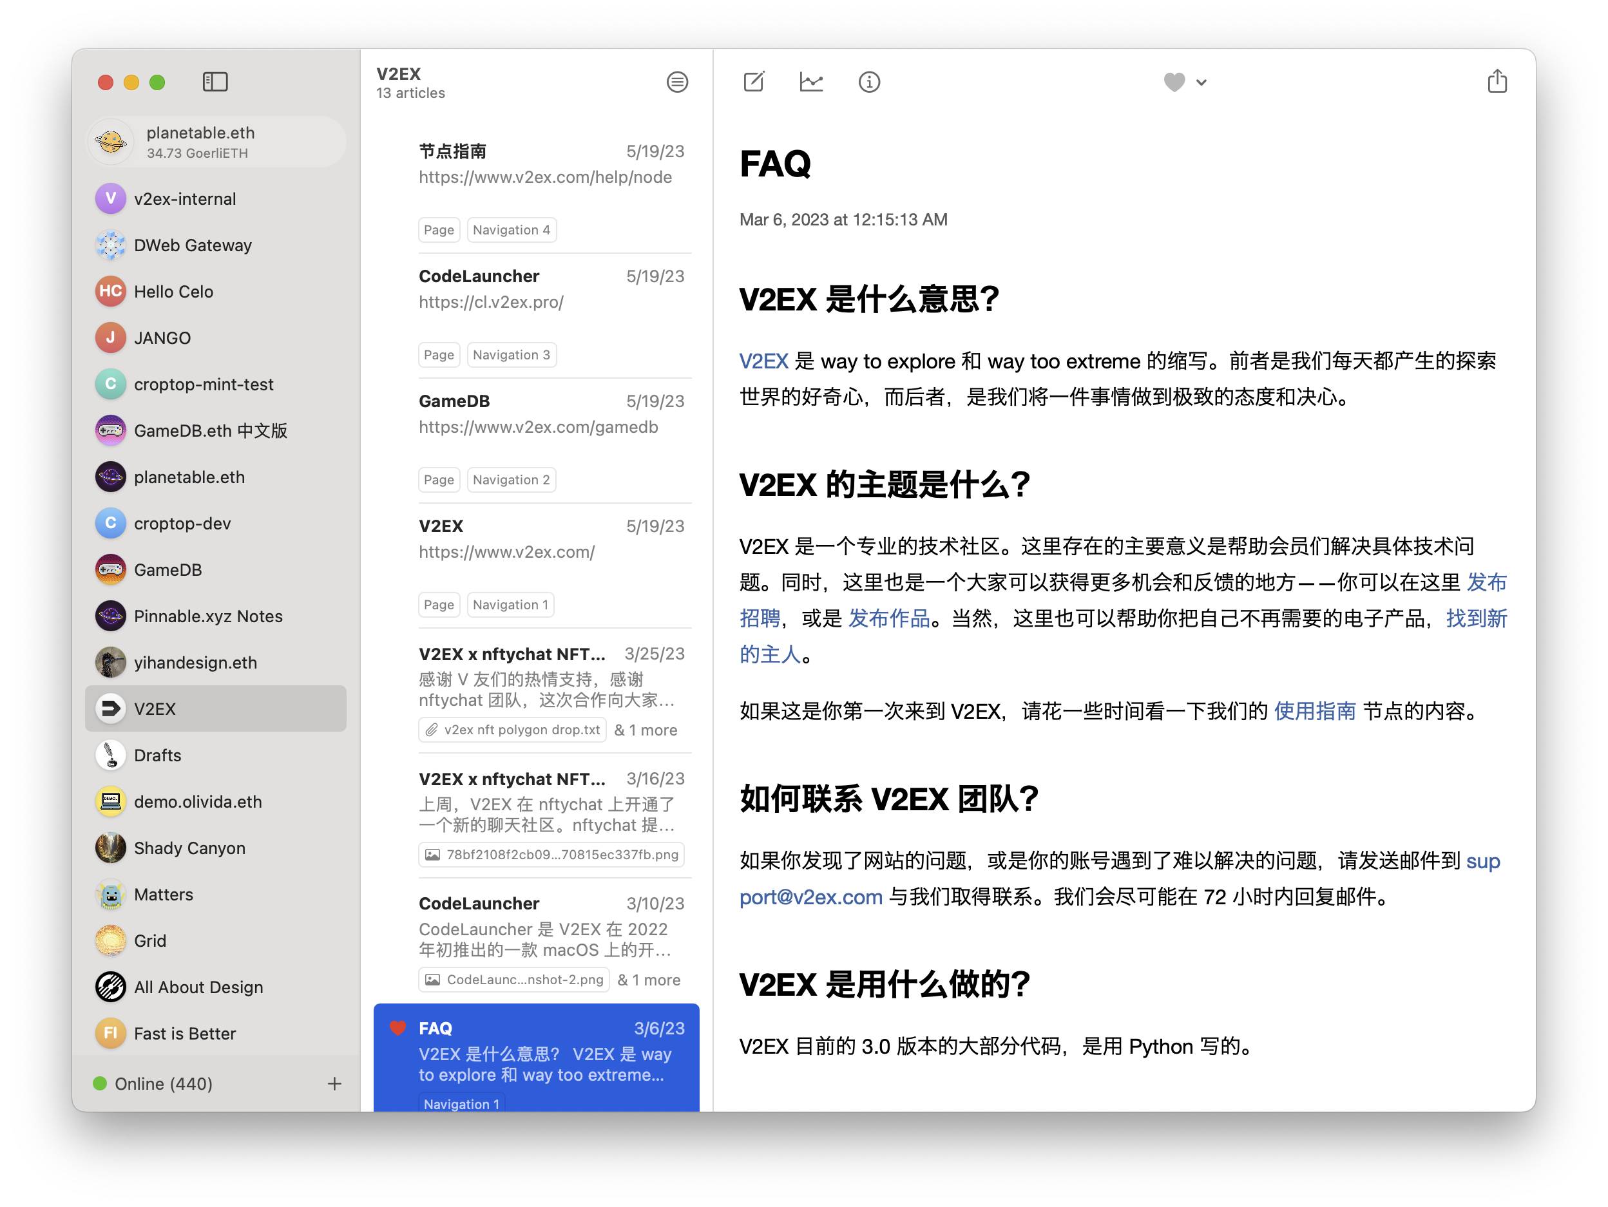Open the analytics chart icon

click(x=810, y=81)
